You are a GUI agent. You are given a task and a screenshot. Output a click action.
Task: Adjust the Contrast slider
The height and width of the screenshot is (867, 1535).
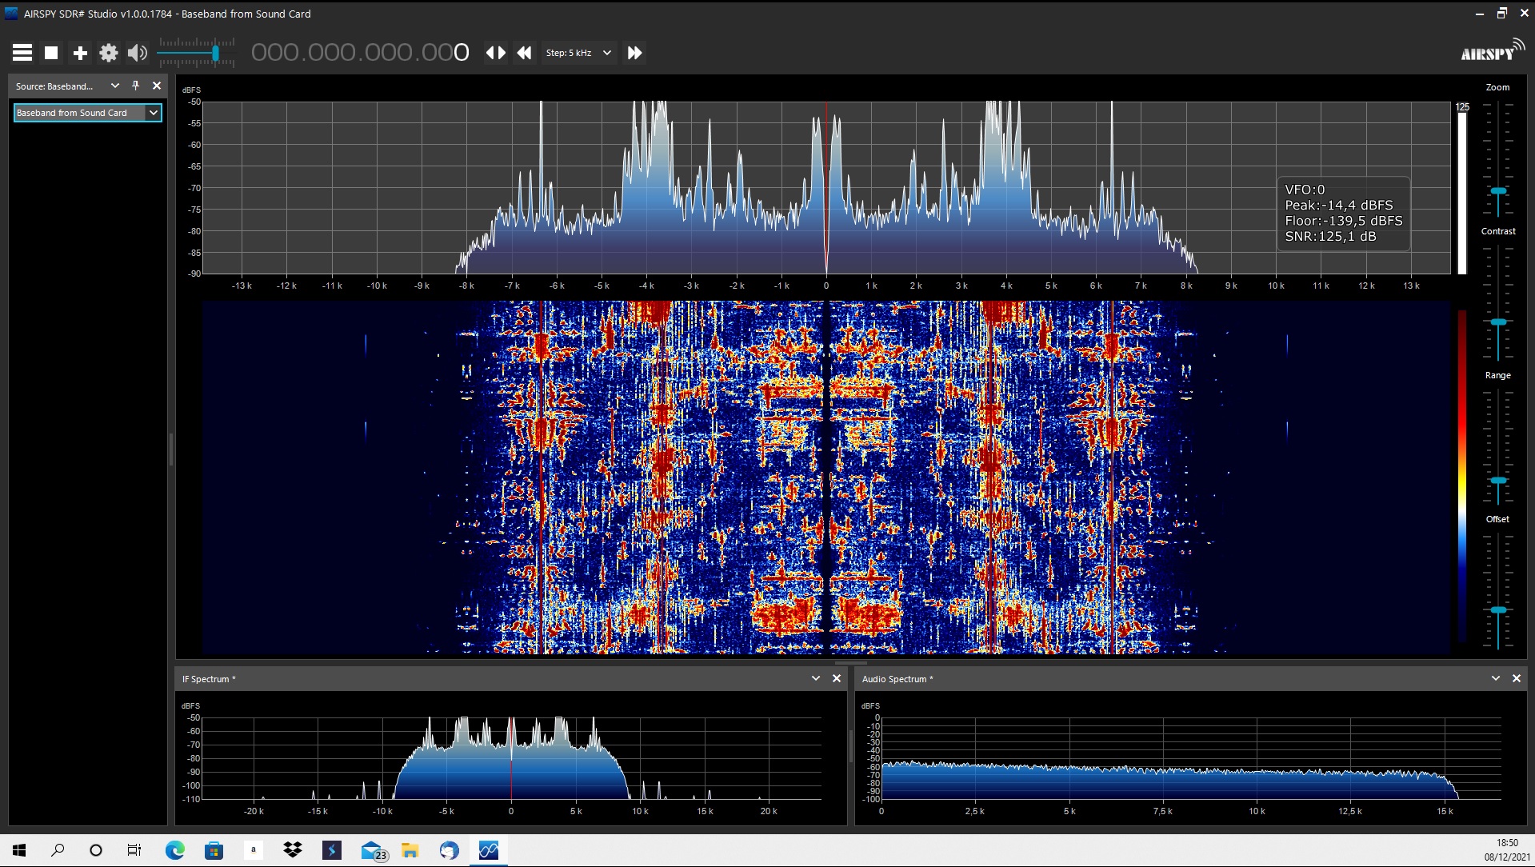coord(1498,322)
